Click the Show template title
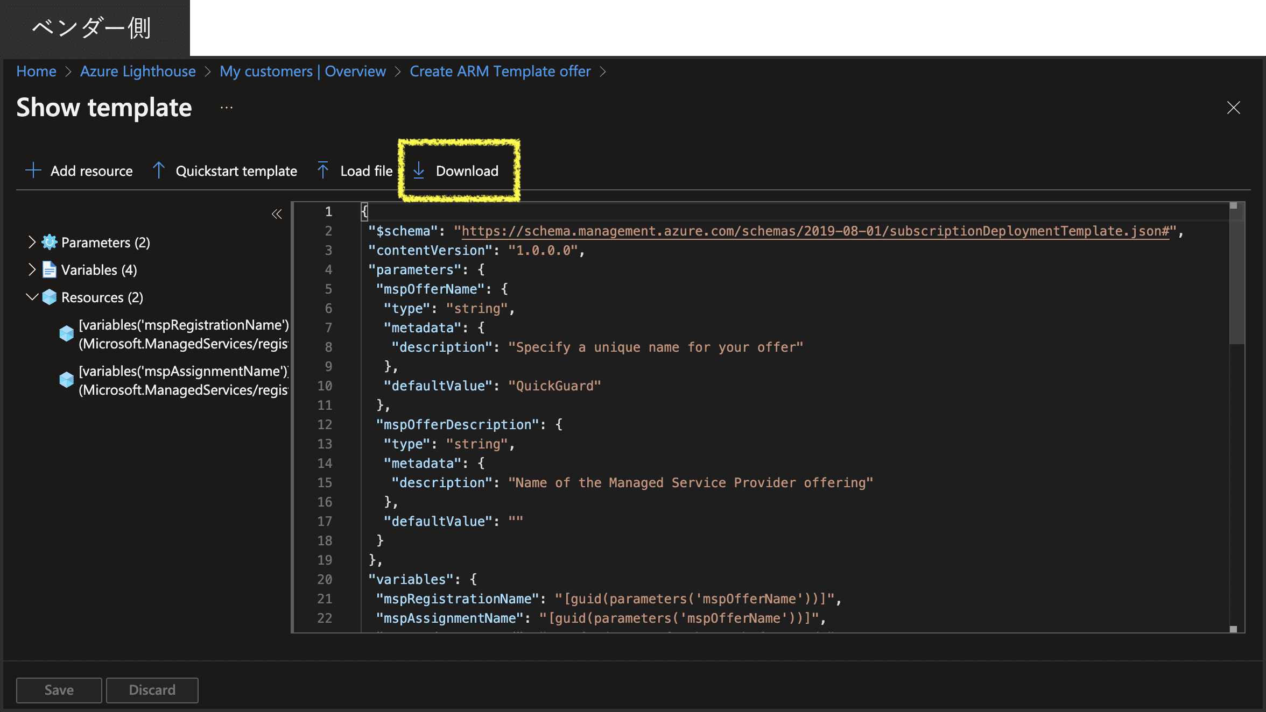Viewport: 1266px width, 712px height. point(104,108)
